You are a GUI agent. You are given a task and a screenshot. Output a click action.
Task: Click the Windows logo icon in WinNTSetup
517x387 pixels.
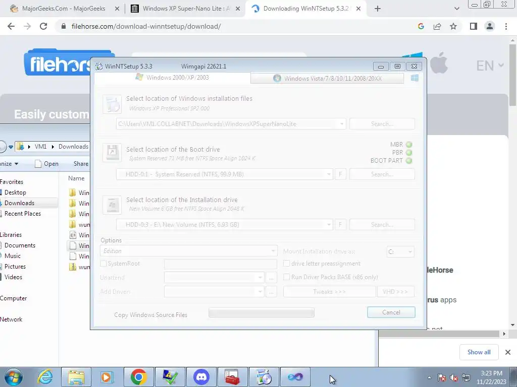[x=415, y=78]
